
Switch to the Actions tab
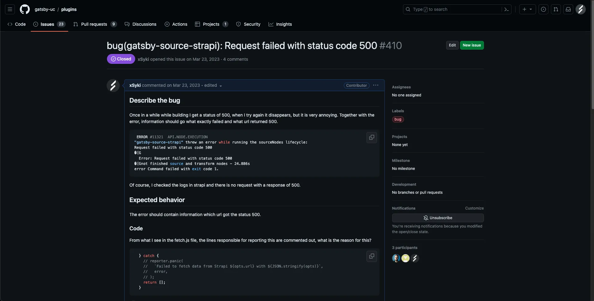coord(176,24)
